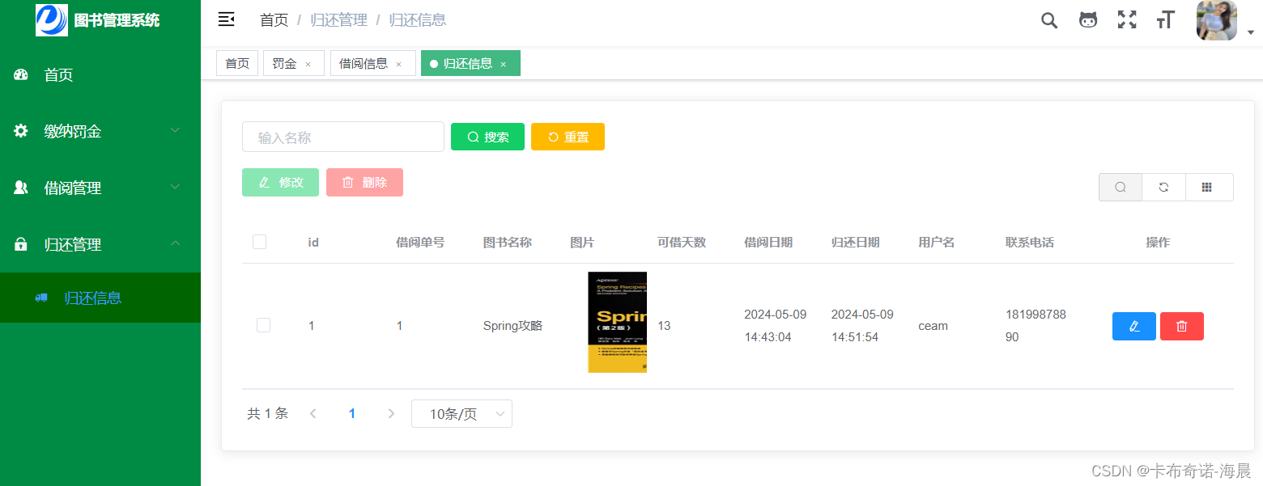1263x486 pixels.
Task: Toggle fullscreen mode icon
Action: (1127, 20)
